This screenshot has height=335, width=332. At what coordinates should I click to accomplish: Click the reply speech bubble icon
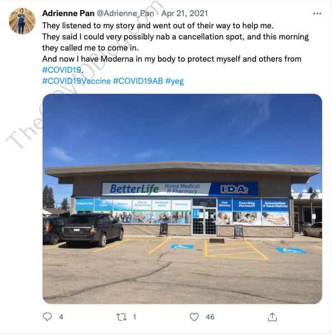[47, 317]
